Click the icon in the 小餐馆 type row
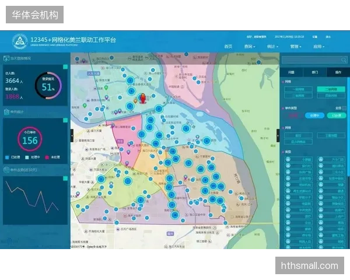 (x=288, y=159)
